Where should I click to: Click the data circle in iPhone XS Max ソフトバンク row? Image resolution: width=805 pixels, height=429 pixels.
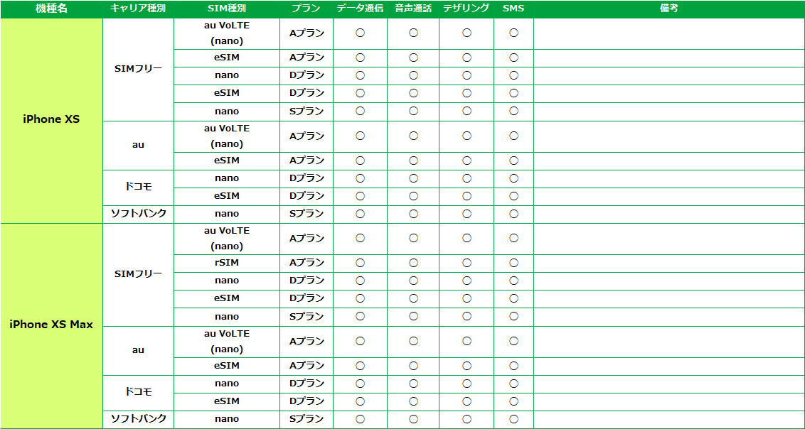pos(361,419)
